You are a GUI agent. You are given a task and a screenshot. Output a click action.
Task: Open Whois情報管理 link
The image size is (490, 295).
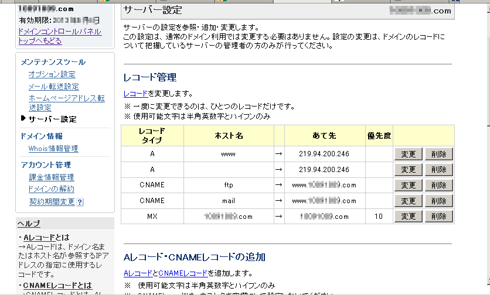pos(53,149)
